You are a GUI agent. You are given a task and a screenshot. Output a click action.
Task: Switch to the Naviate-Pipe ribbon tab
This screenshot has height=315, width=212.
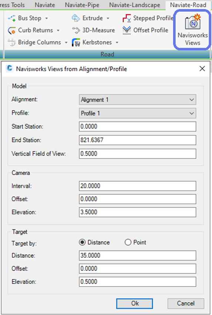click(82, 5)
